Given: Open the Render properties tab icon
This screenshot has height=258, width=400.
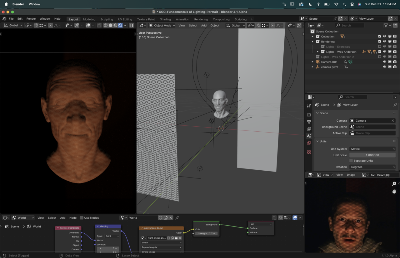Looking at the screenshot, I should click(309, 114).
